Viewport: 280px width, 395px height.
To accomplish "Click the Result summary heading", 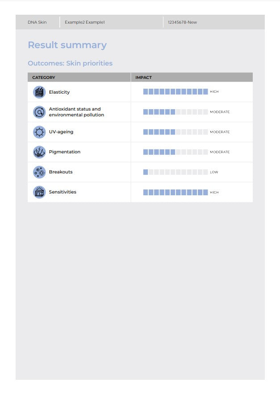I will (x=67, y=45).
